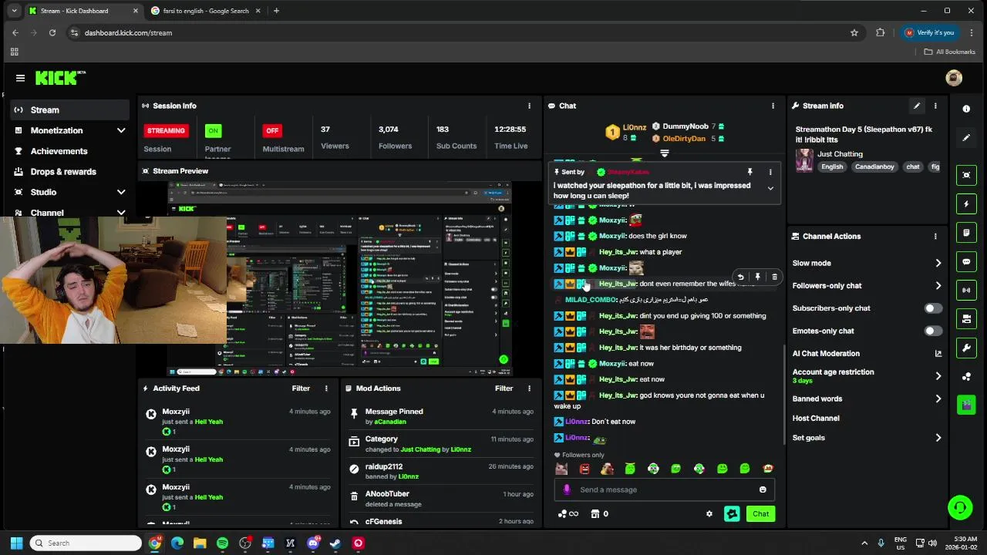Open Steam from the Windows taskbar
This screenshot has width=987, height=555.
click(x=335, y=543)
